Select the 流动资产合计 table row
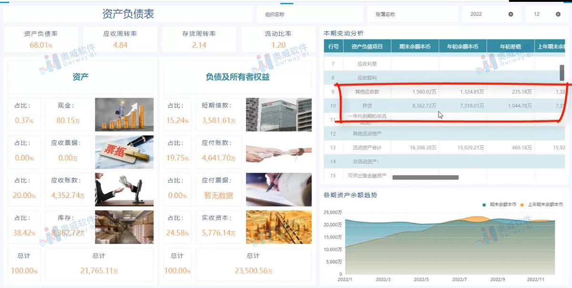 pyautogui.click(x=444, y=147)
